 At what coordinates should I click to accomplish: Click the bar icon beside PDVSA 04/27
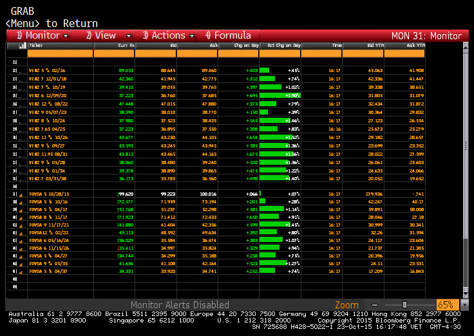[21, 257]
